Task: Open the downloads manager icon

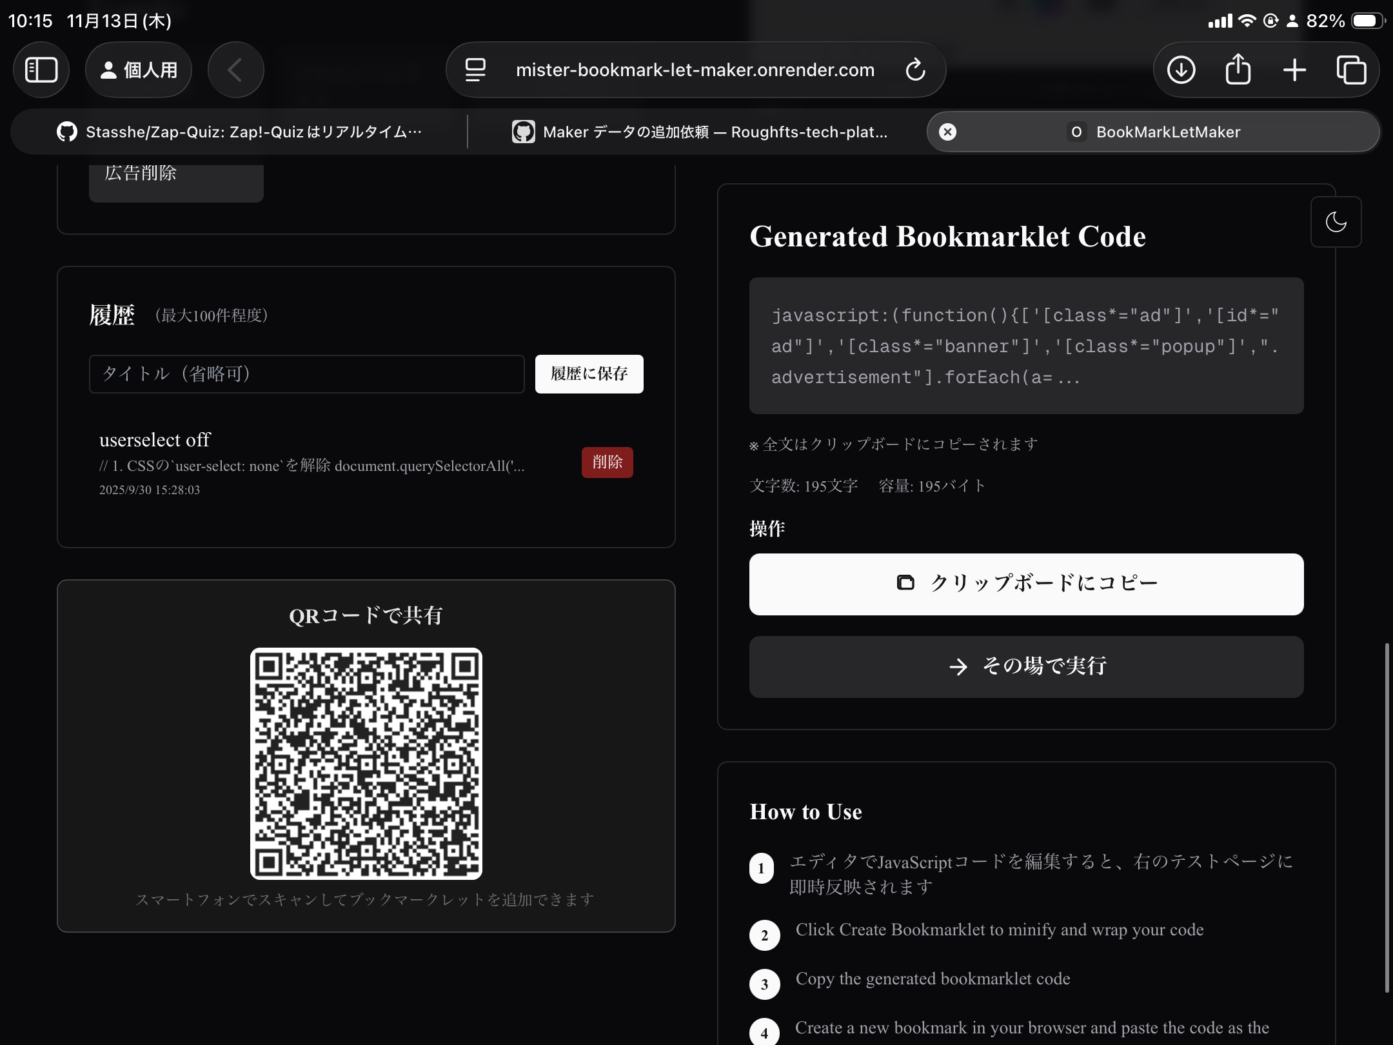Action: click(1180, 70)
